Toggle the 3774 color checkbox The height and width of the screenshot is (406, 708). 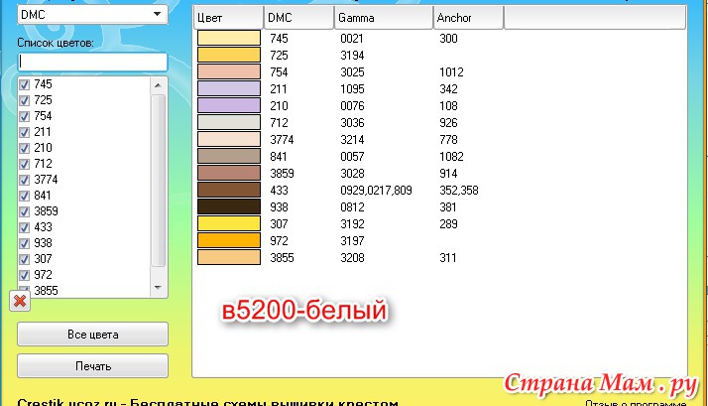pos(25,179)
